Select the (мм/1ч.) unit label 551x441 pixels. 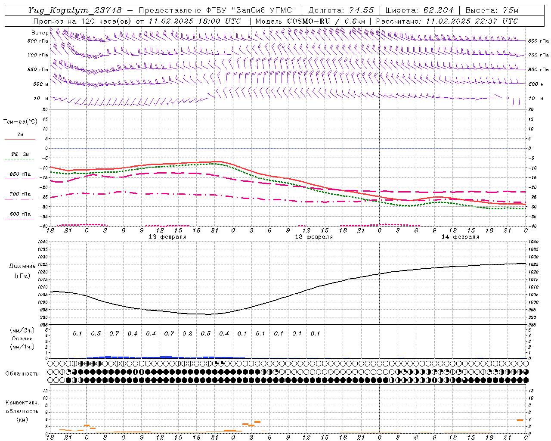pyautogui.click(x=22, y=347)
